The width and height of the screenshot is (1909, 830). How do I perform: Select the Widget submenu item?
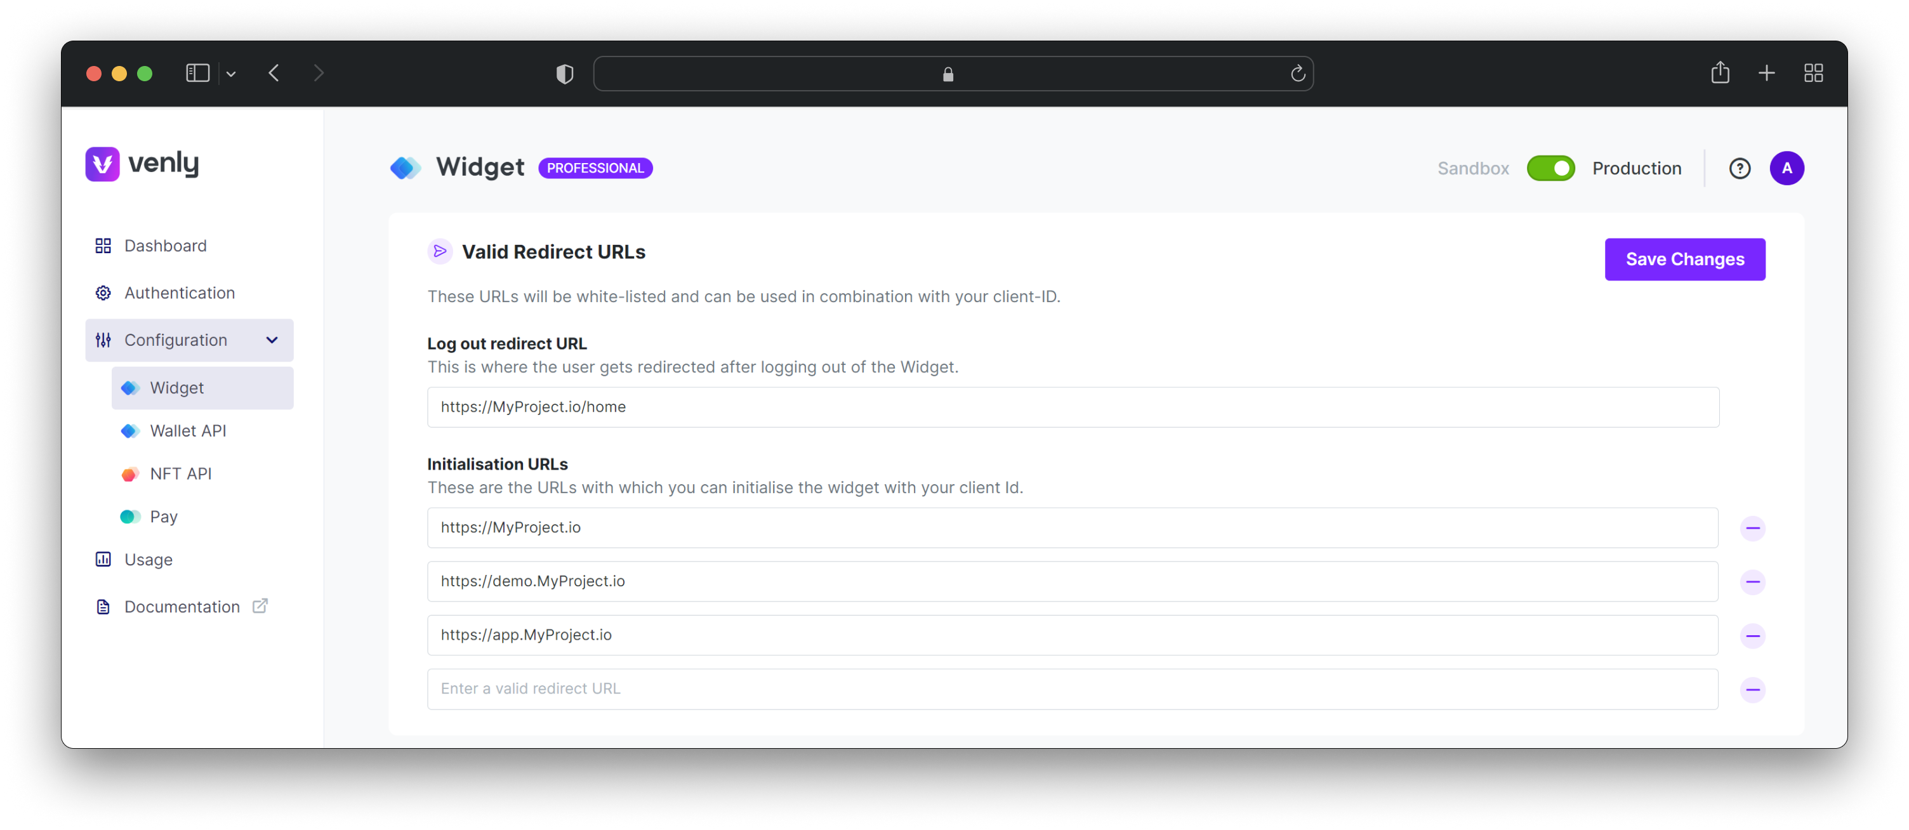(x=202, y=388)
